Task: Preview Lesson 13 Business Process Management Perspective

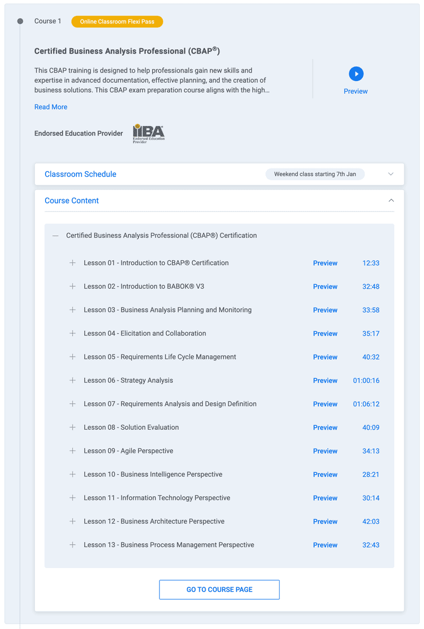Action: point(325,545)
